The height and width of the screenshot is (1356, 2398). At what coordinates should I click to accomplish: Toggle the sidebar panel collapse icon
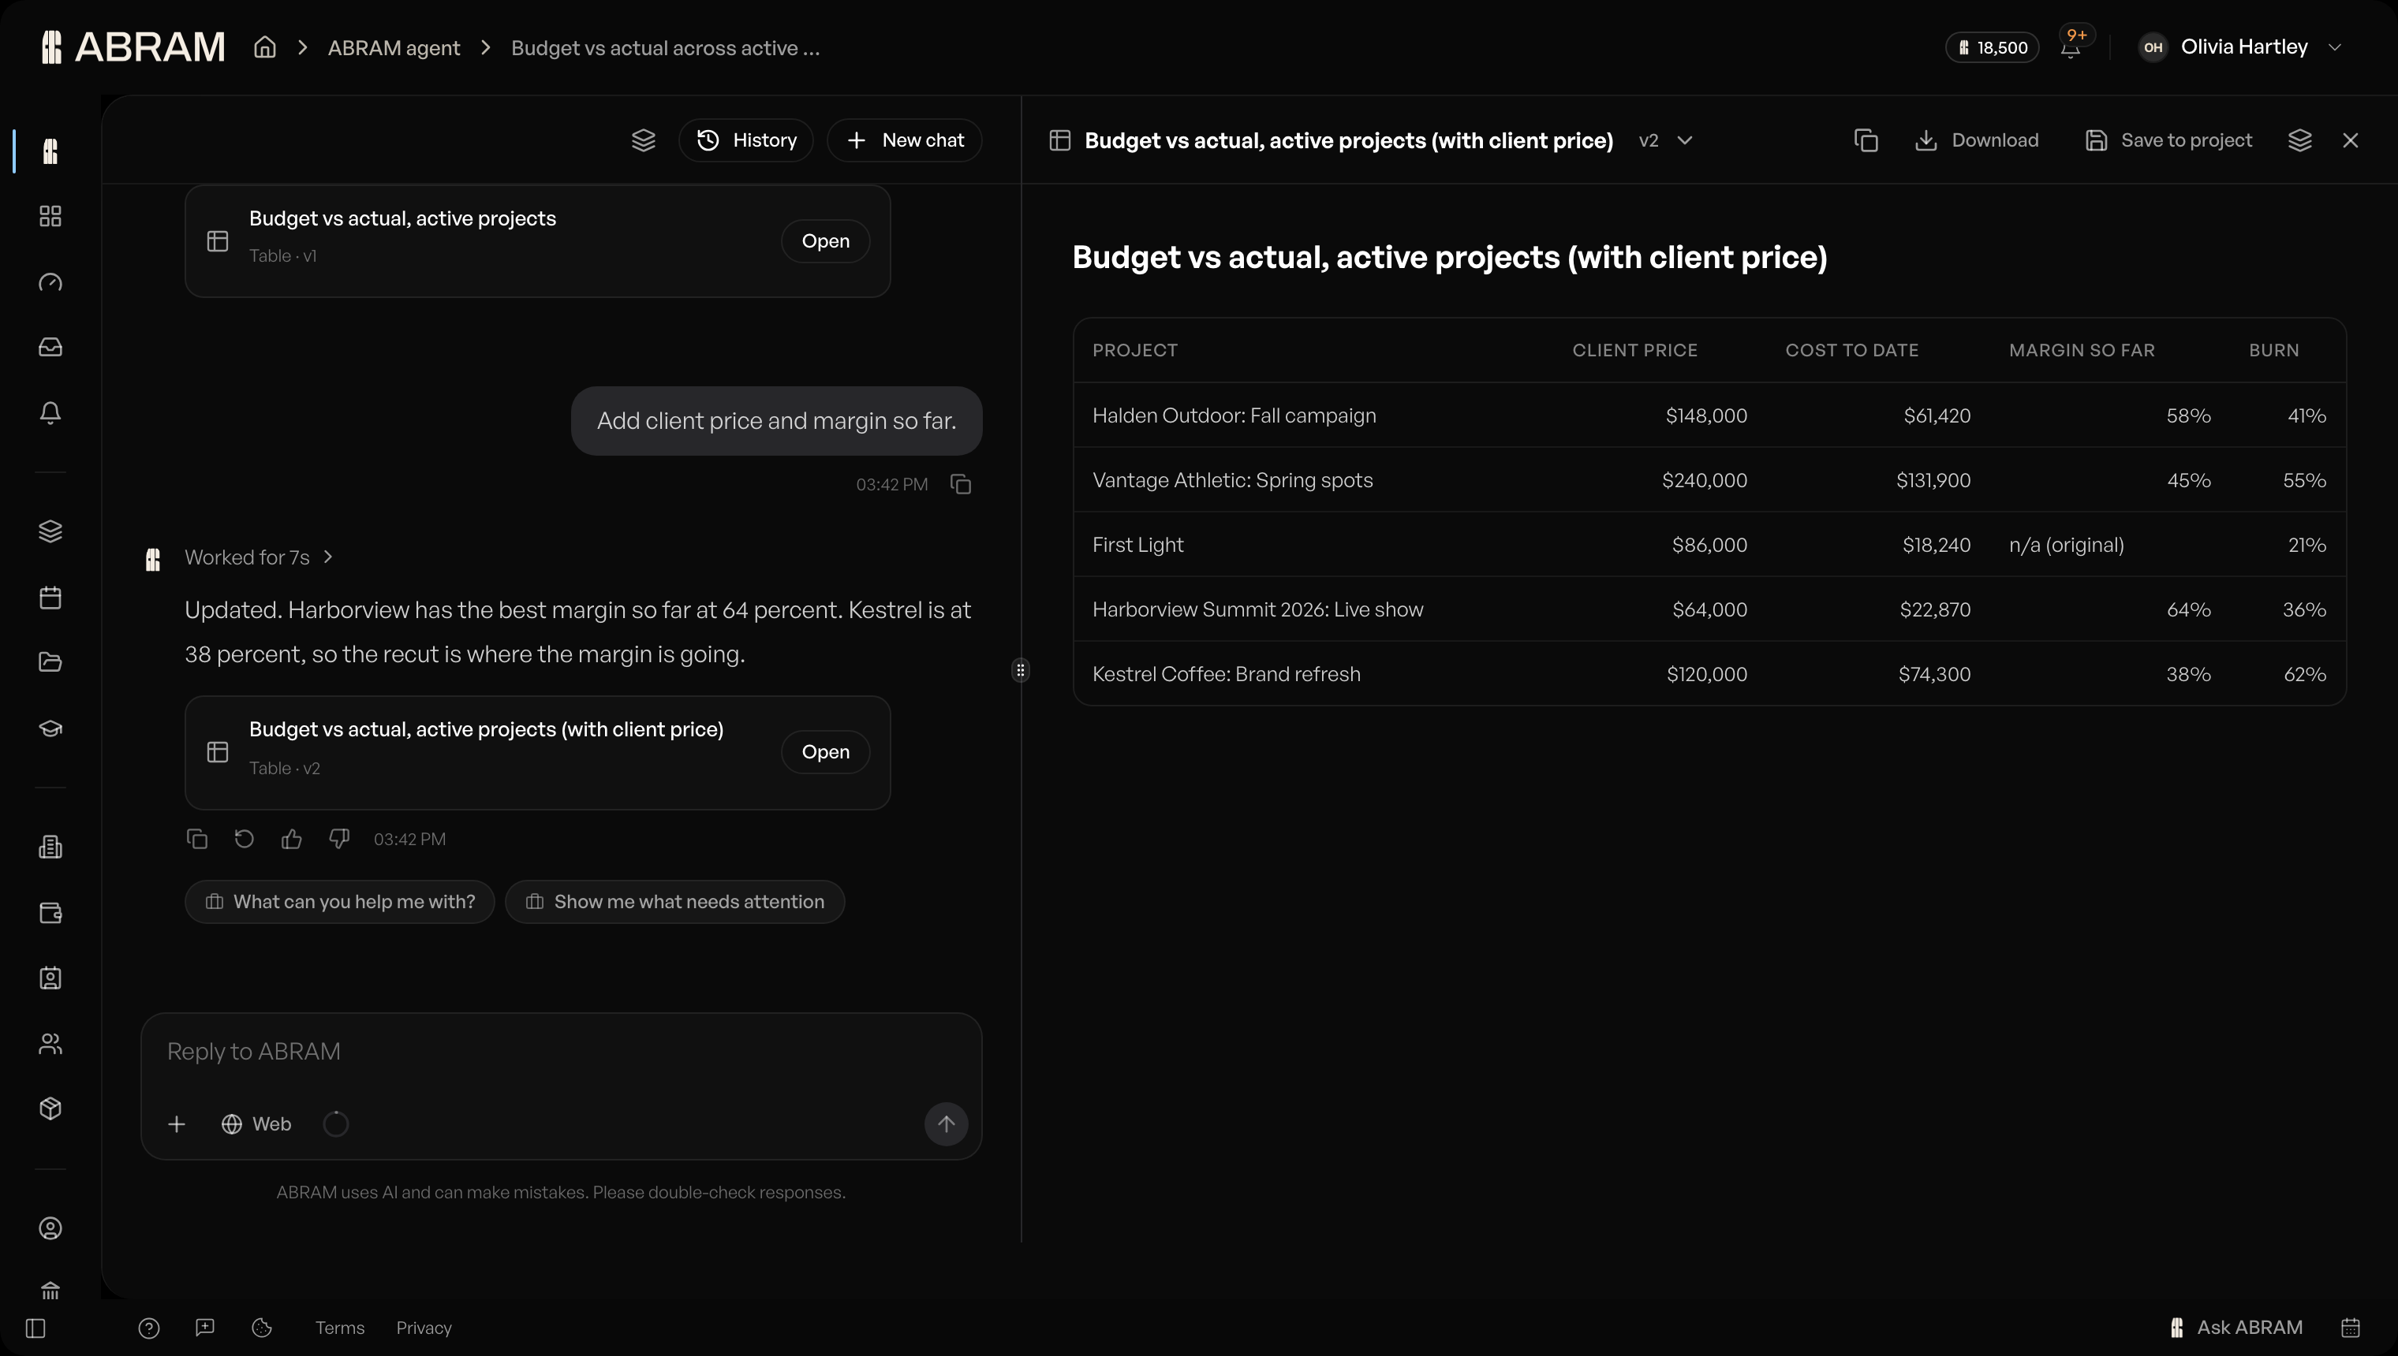(35, 1328)
